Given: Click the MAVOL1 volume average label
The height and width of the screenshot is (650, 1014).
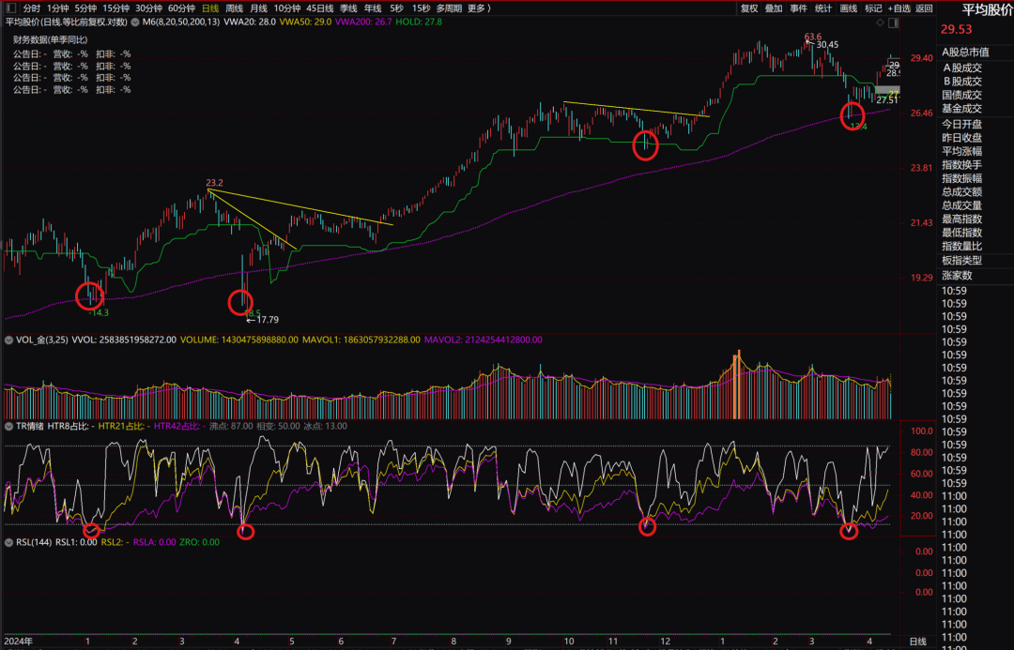Looking at the screenshot, I should pyautogui.click(x=361, y=340).
